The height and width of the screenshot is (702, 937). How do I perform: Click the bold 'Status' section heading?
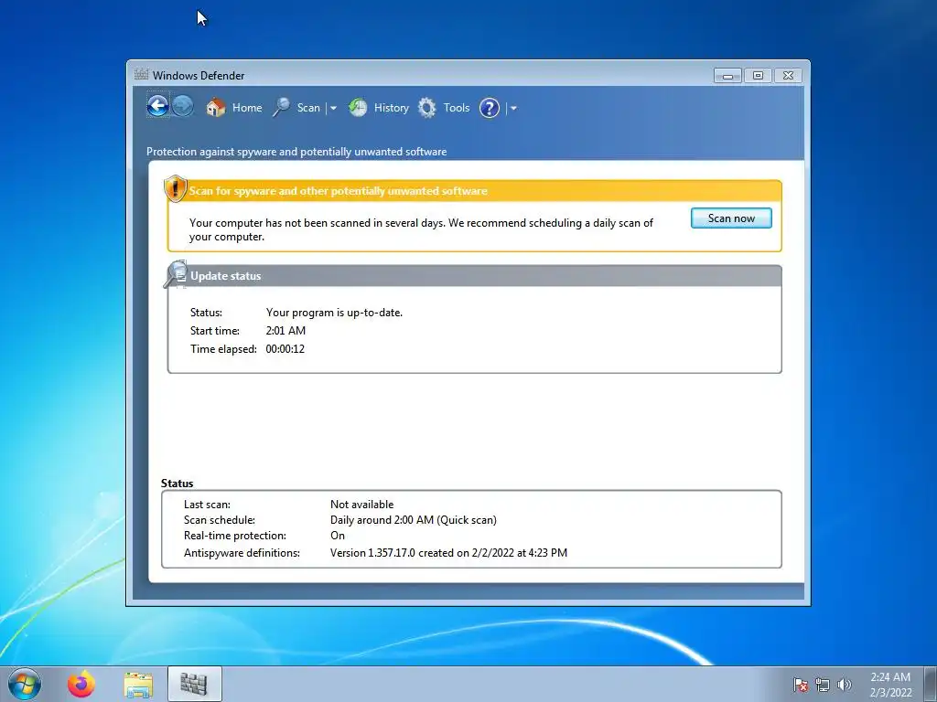tap(177, 483)
